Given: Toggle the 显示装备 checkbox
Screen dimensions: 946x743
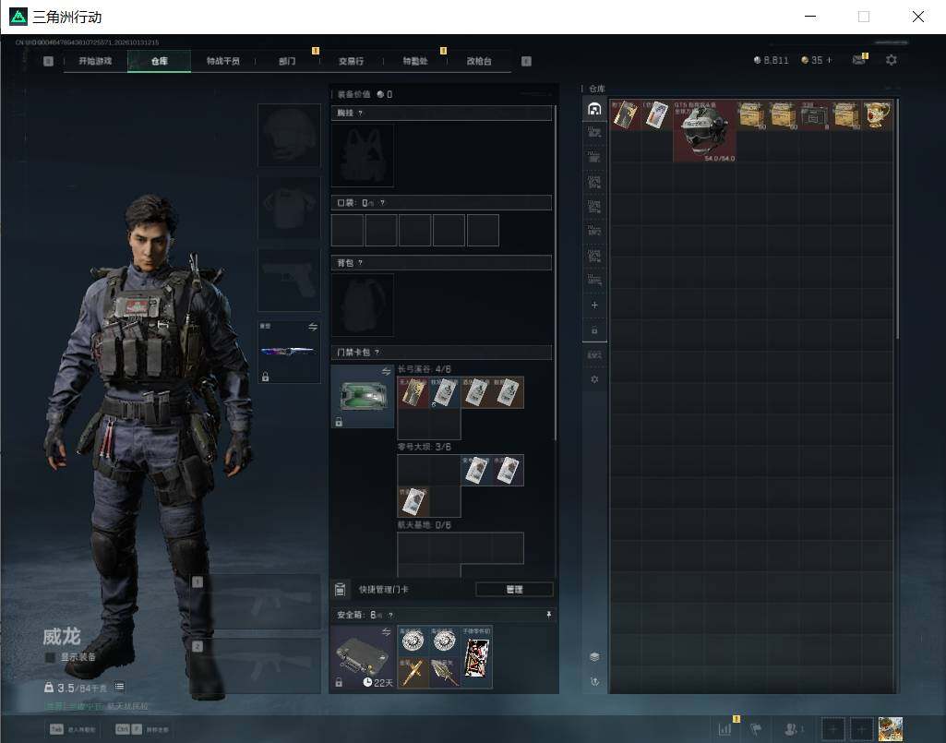Looking at the screenshot, I should point(50,657).
